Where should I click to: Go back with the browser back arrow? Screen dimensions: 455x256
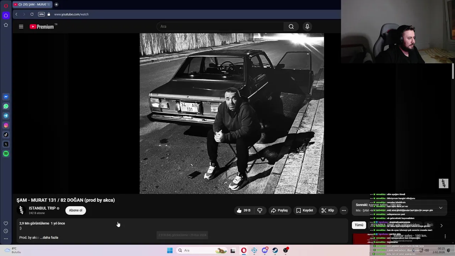pyautogui.click(x=16, y=14)
